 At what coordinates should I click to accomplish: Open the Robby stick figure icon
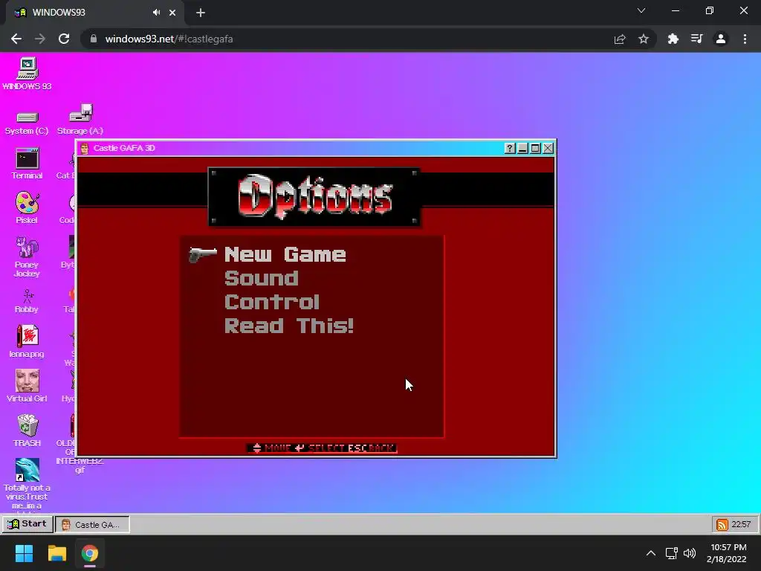pos(27,301)
